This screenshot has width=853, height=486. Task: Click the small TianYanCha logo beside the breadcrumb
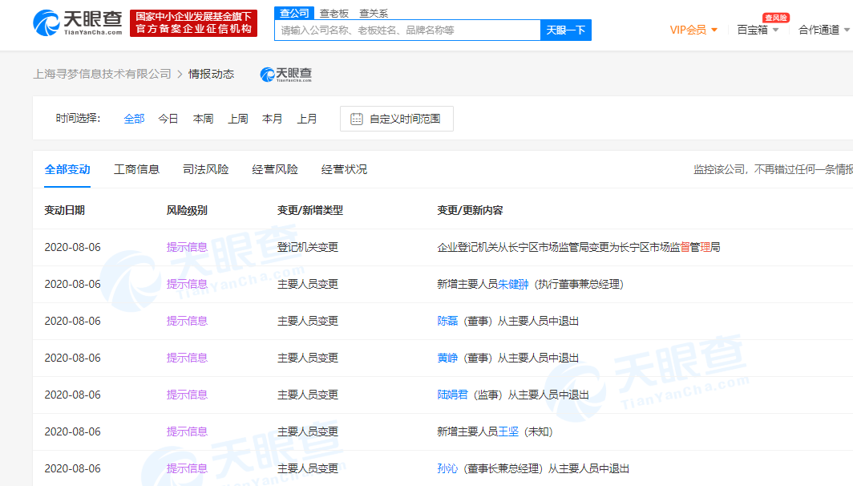click(286, 74)
